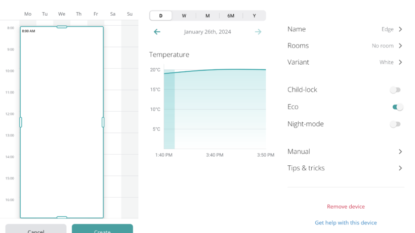The height and width of the screenshot is (233, 415).
Task: Click left side handle of schedule block
Action: [21, 122]
